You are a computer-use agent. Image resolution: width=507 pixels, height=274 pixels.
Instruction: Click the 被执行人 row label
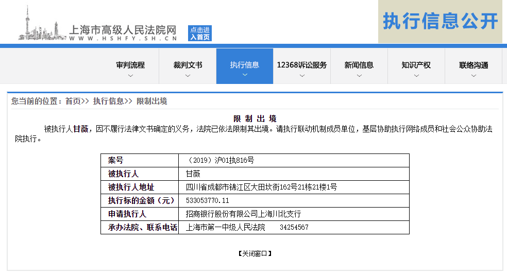pos(123,174)
